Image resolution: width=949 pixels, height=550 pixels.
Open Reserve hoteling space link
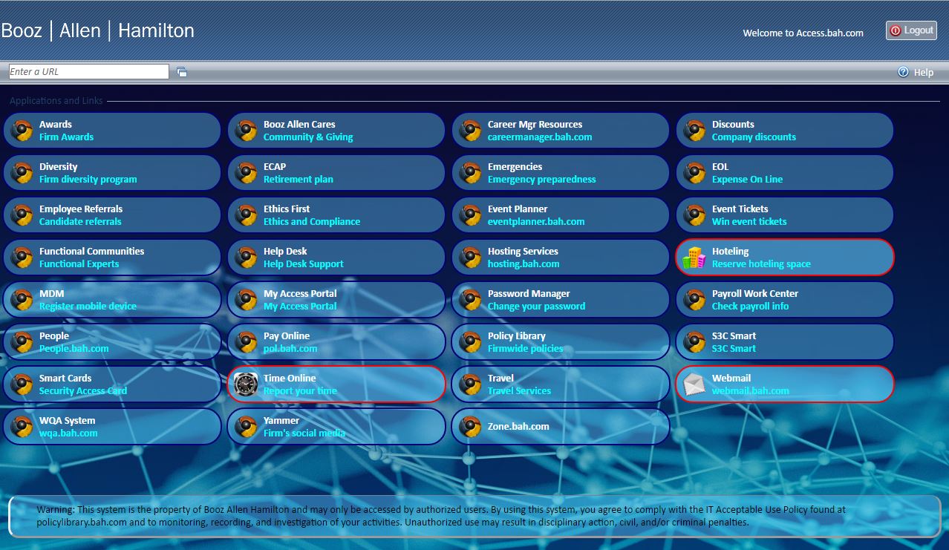[x=761, y=264]
